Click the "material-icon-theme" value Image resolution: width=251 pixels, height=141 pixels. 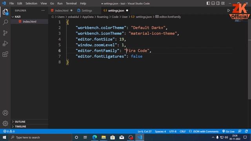tap(153, 33)
